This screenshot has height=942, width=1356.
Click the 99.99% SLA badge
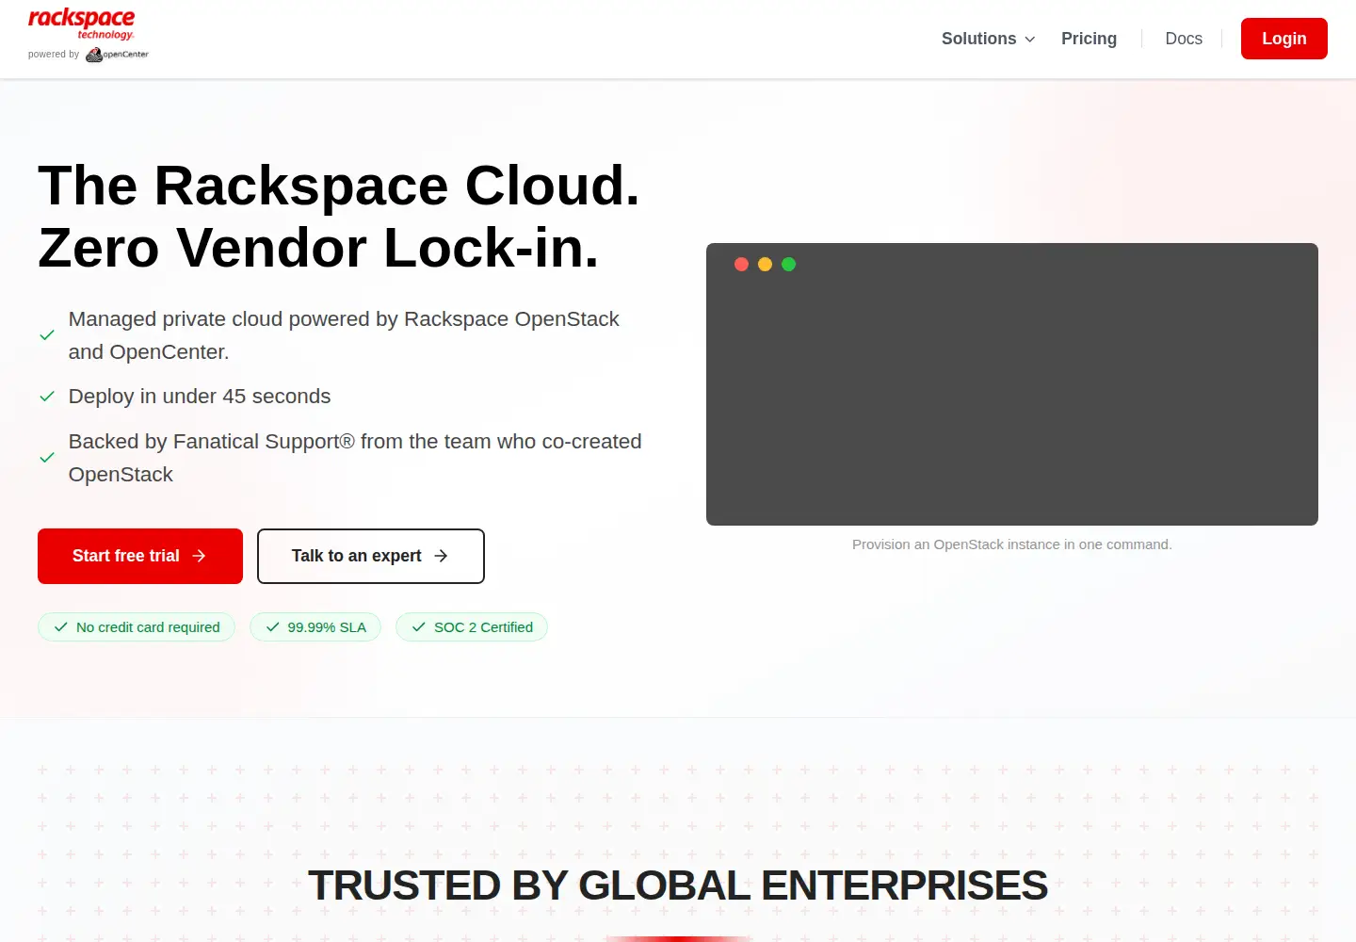[x=315, y=627]
